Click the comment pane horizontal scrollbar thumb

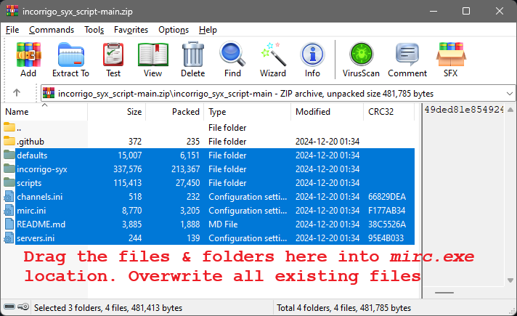[444, 293]
